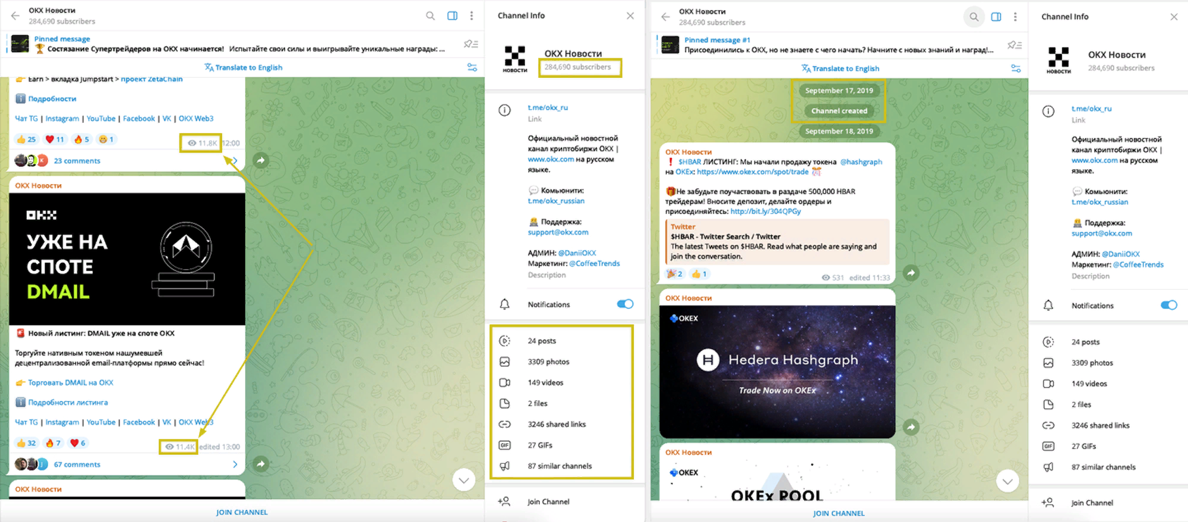Click t.me/okx_russian link in left panel
The image size is (1188, 522).
pos(556,201)
